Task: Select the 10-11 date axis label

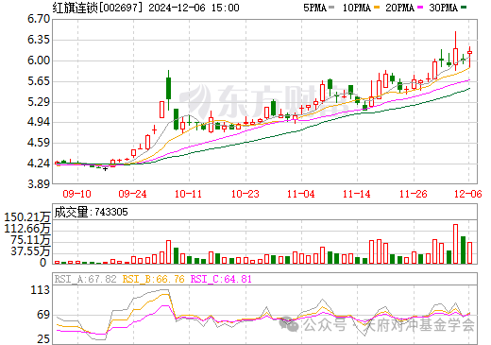Action: [188, 194]
